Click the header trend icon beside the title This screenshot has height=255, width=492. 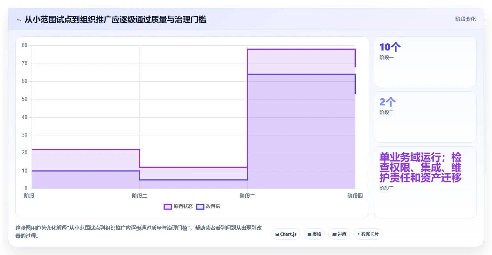[19, 19]
